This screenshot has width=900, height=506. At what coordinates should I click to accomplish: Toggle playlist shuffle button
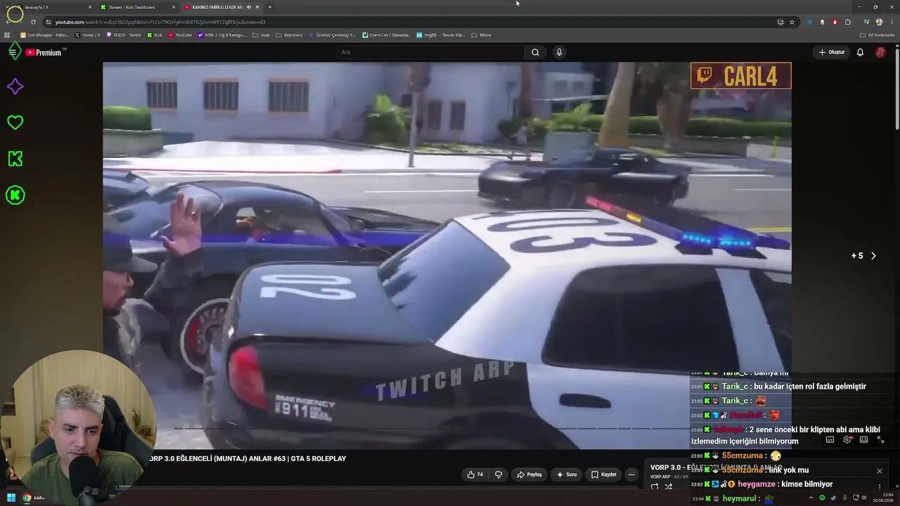click(x=669, y=486)
